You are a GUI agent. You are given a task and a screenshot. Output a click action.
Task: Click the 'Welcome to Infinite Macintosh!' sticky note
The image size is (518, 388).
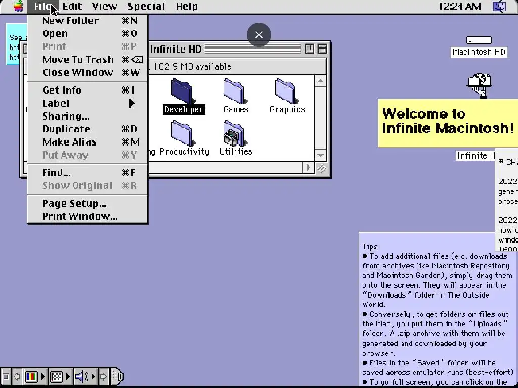[448, 122]
